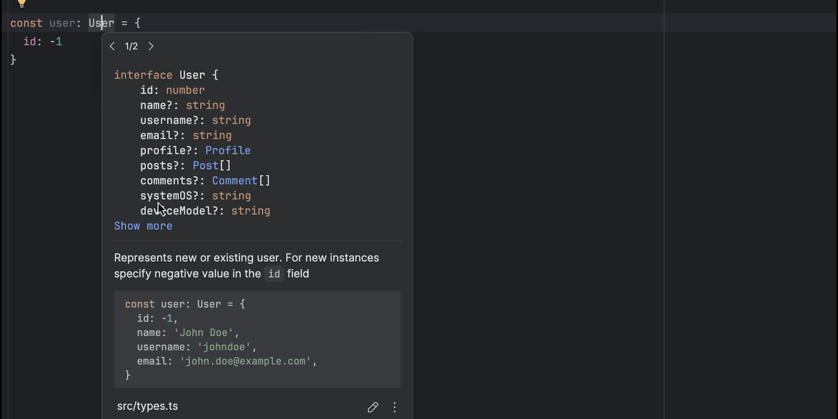This screenshot has width=838, height=419.
Task: Go to previous documentation page arrow
Action: (112, 46)
